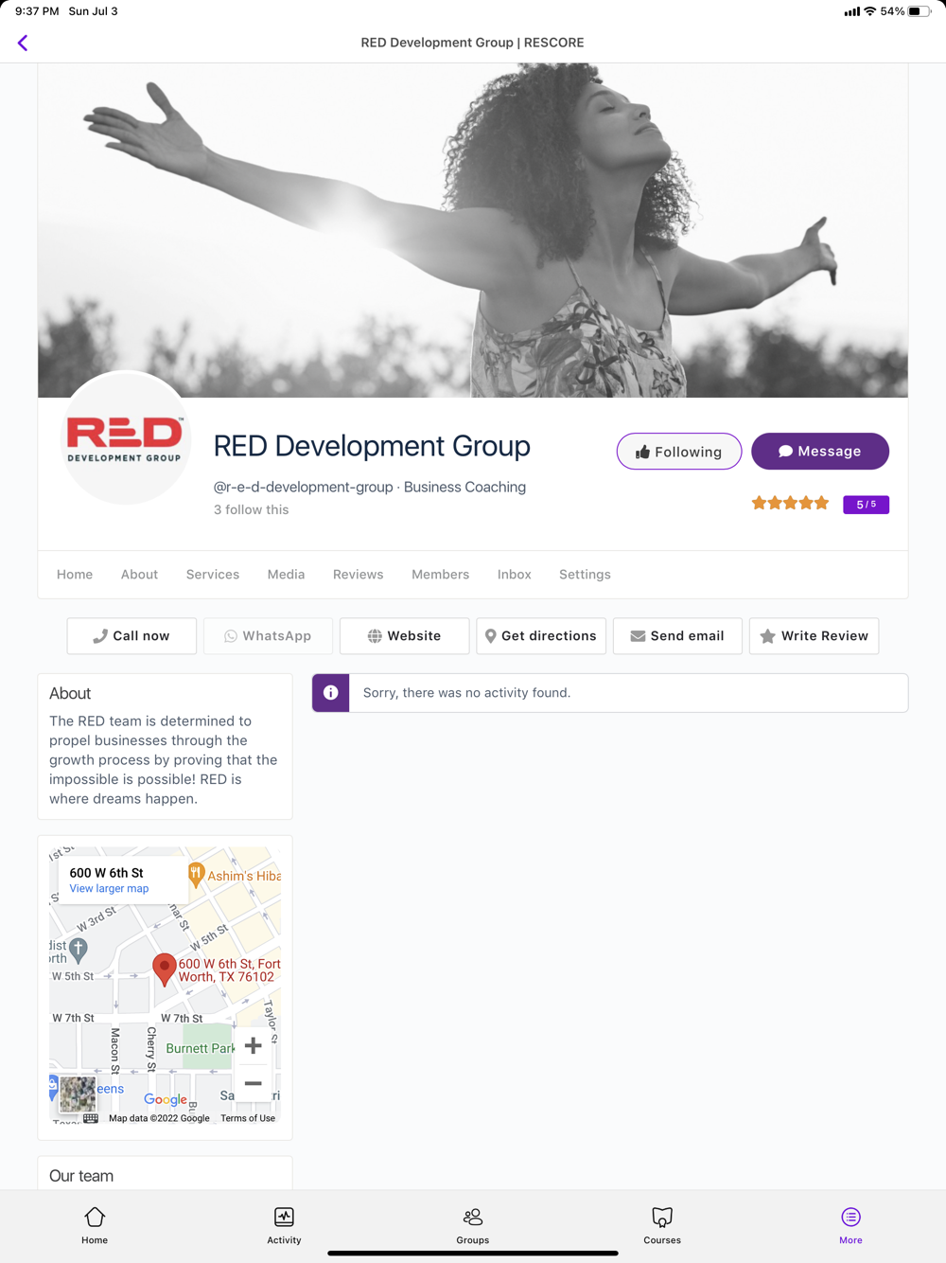Click Terms of Use map link
946x1263 pixels.
[x=248, y=1118]
